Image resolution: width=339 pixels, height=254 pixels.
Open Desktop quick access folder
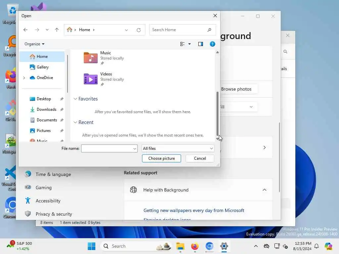(x=44, y=99)
